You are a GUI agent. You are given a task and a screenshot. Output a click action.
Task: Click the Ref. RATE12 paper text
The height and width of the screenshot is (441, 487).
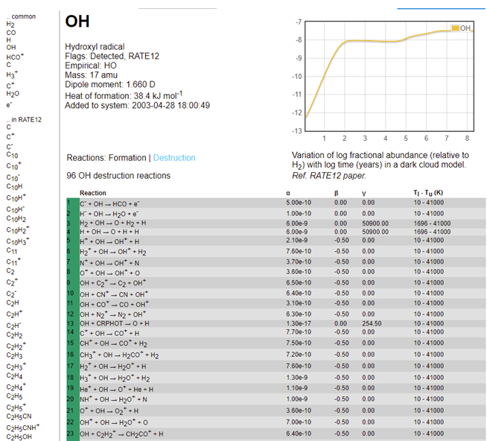click(x=329, y=176)
